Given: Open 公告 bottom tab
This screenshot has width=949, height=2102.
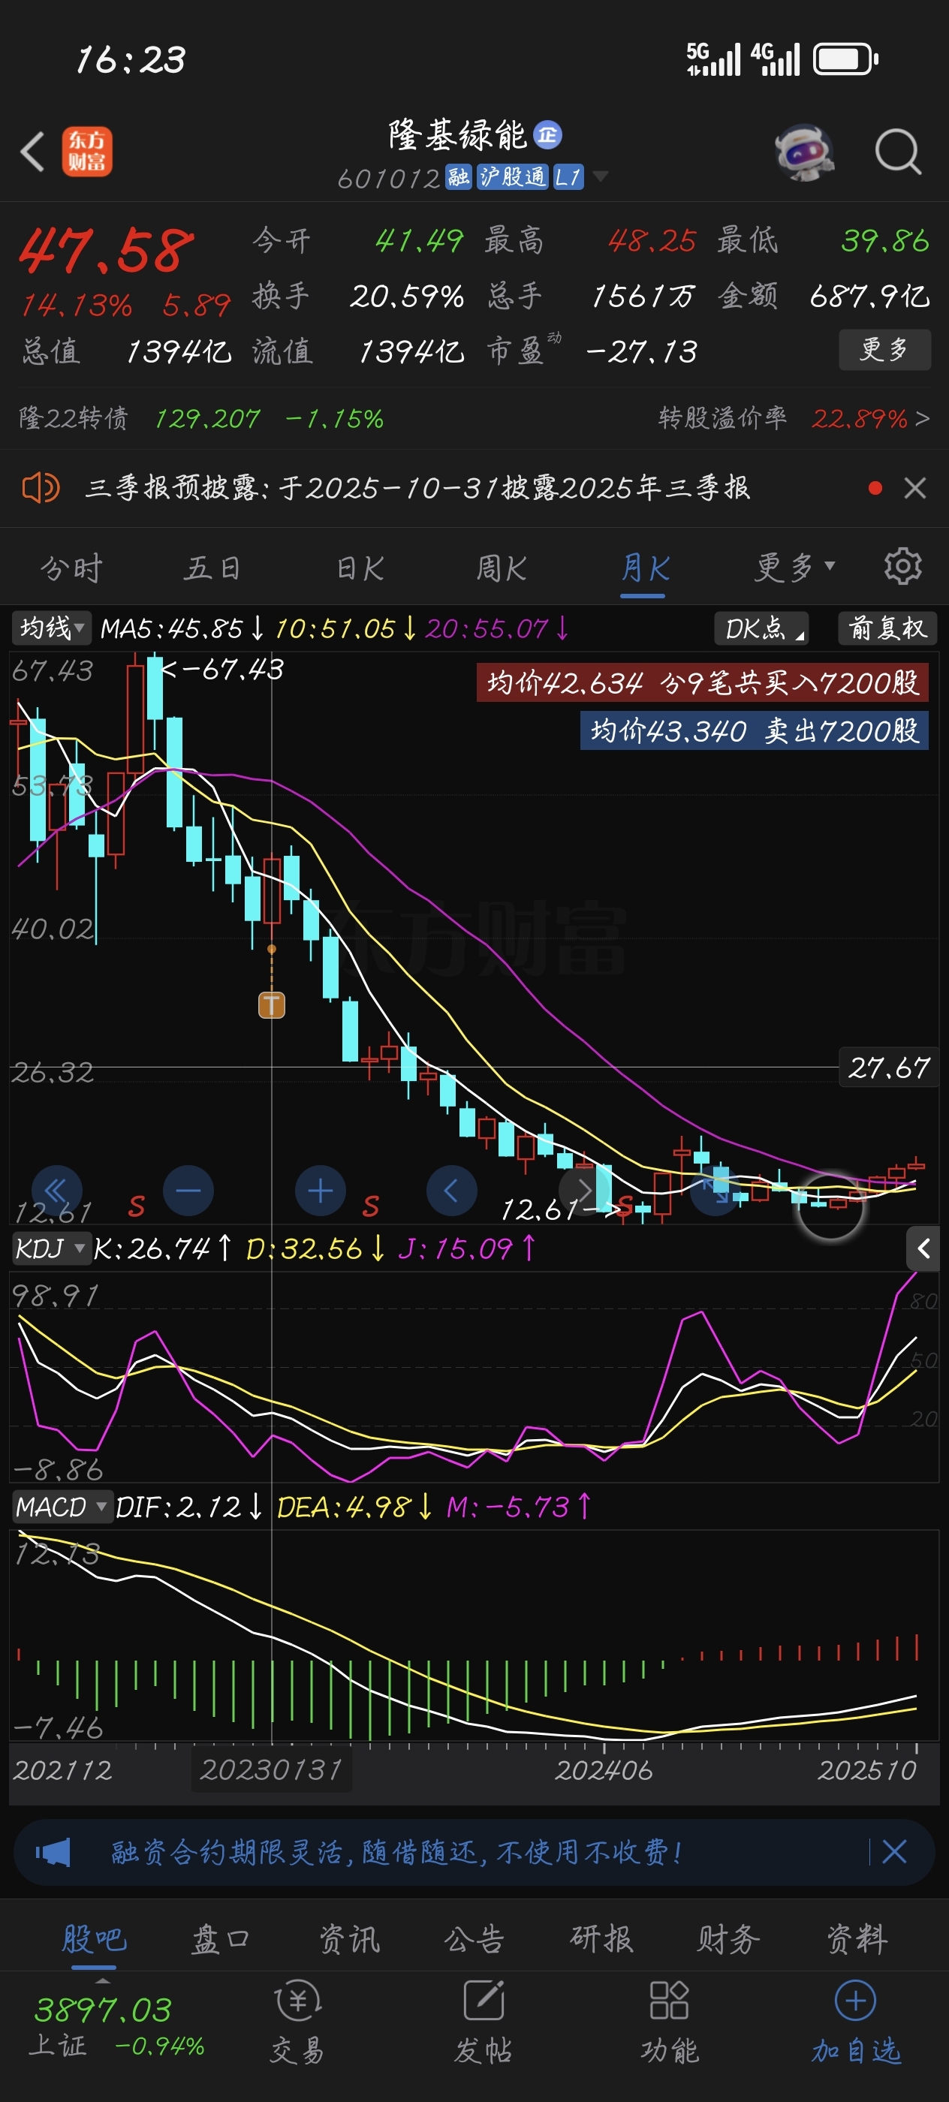Looking at the screenshot, I should 473,1938.
